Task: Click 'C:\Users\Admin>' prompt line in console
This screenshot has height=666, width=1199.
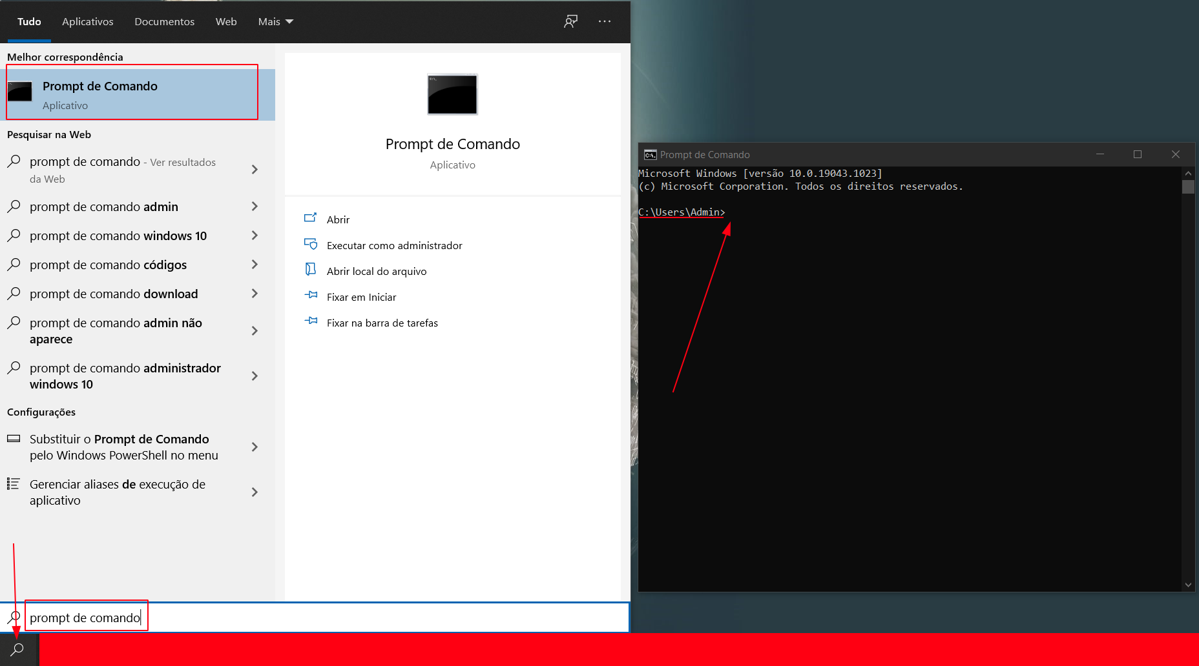Action: pyautogui.click(x=682, y=212)
